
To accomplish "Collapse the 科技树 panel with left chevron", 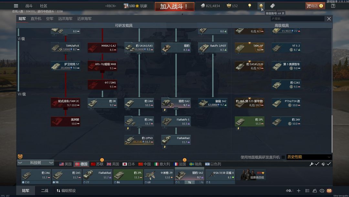I will [20, 163].
